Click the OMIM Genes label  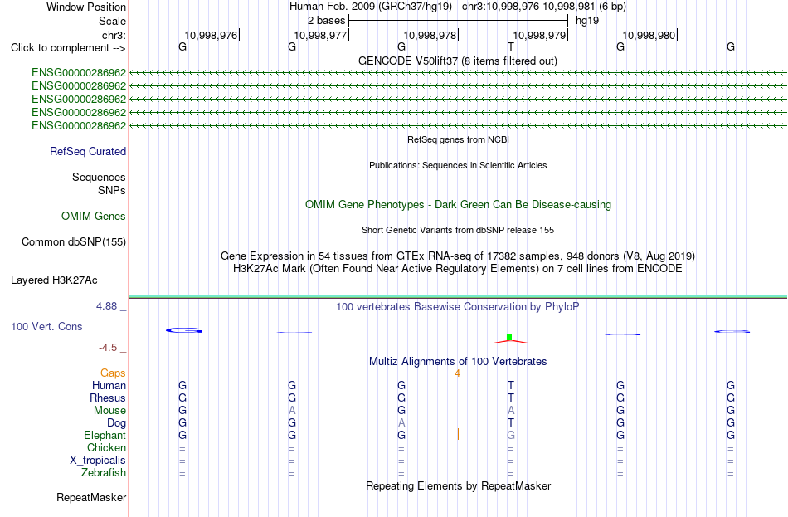(x=93, y=217)
